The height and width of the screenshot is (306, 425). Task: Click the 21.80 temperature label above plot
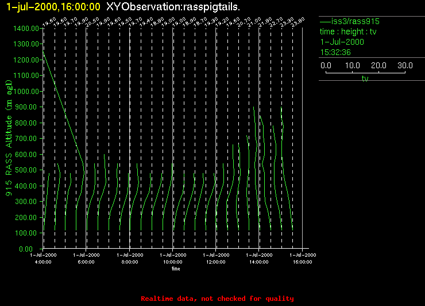click(265, 22)
